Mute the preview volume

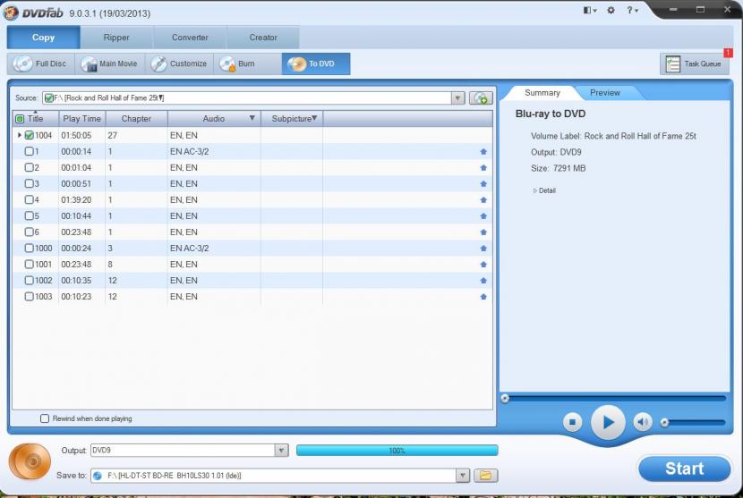[x=643, y=422]
